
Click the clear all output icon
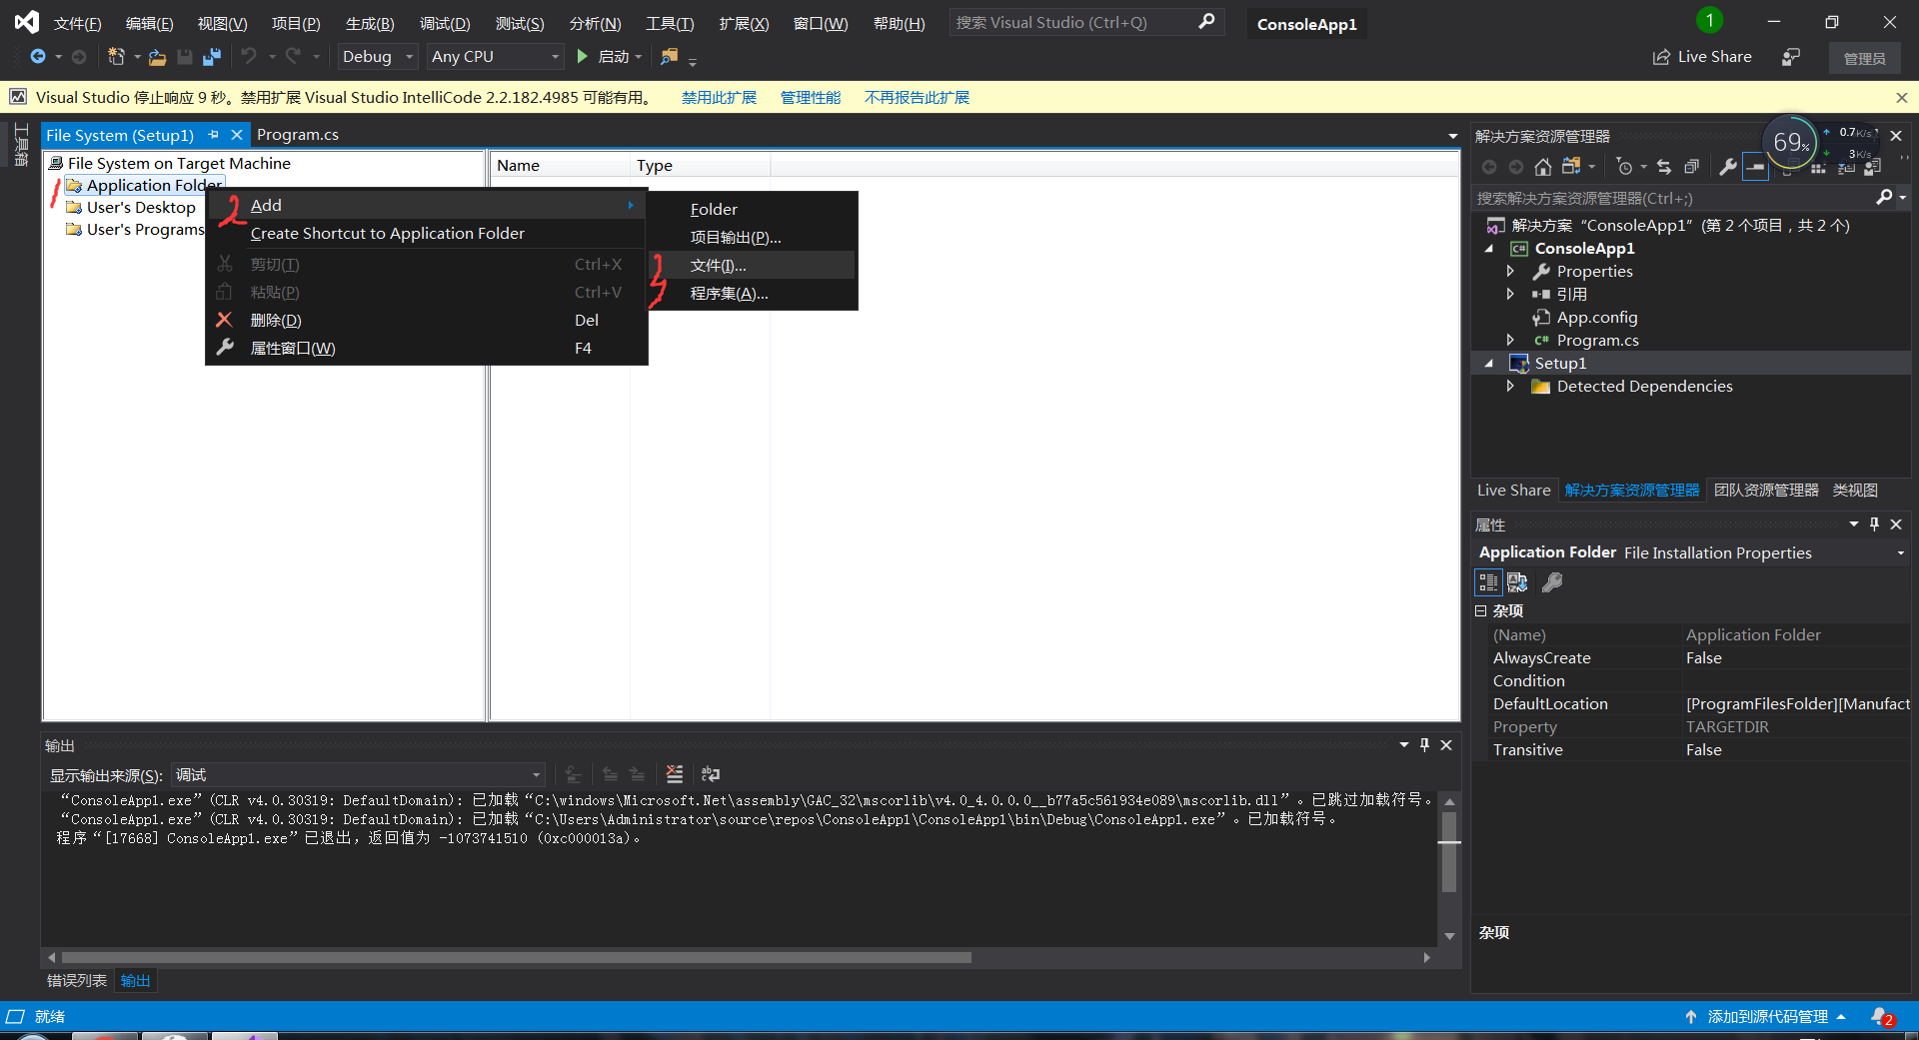pos(675,774)
